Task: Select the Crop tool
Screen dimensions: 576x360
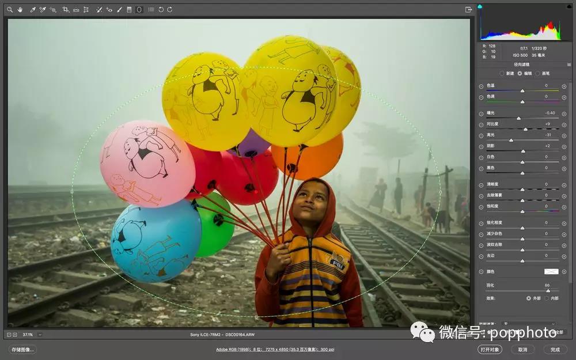Action: 66,10
